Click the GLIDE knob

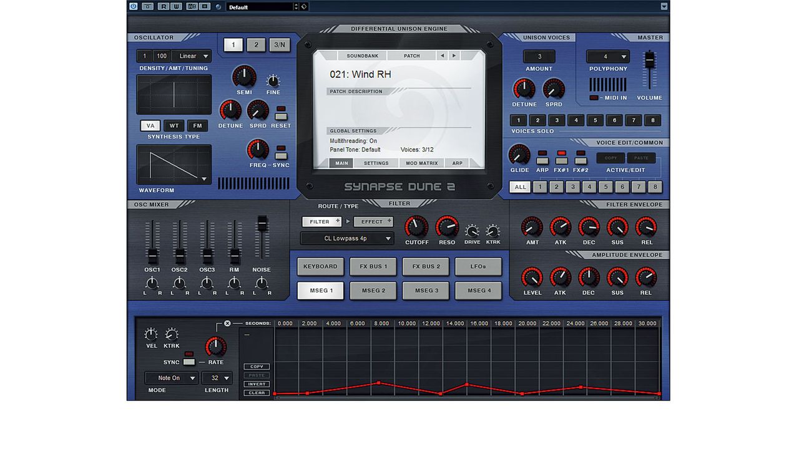[x=519, y=155]
